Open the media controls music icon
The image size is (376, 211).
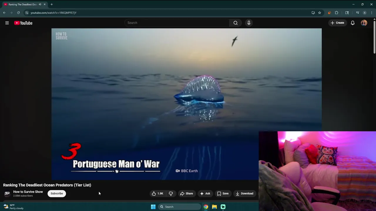pos(357,13)
